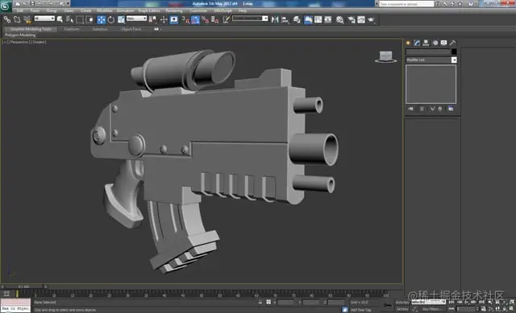Click the ViewCube in the viewport

click(385, 56)
